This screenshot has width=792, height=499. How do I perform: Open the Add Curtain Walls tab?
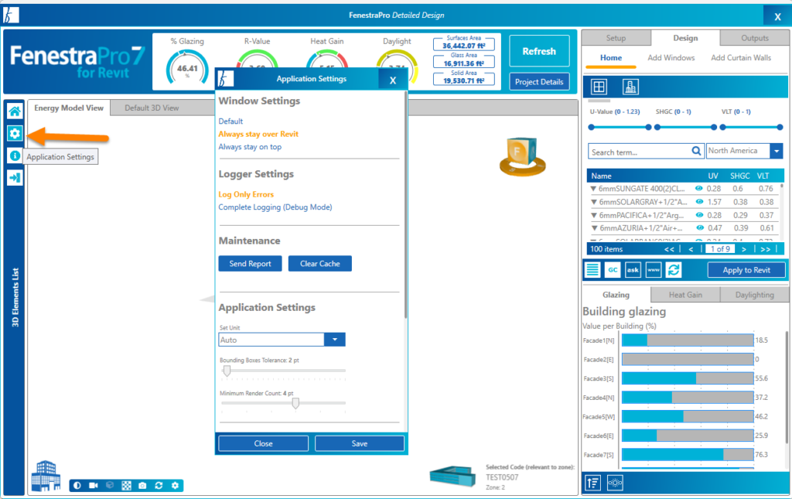coord(741,57)
